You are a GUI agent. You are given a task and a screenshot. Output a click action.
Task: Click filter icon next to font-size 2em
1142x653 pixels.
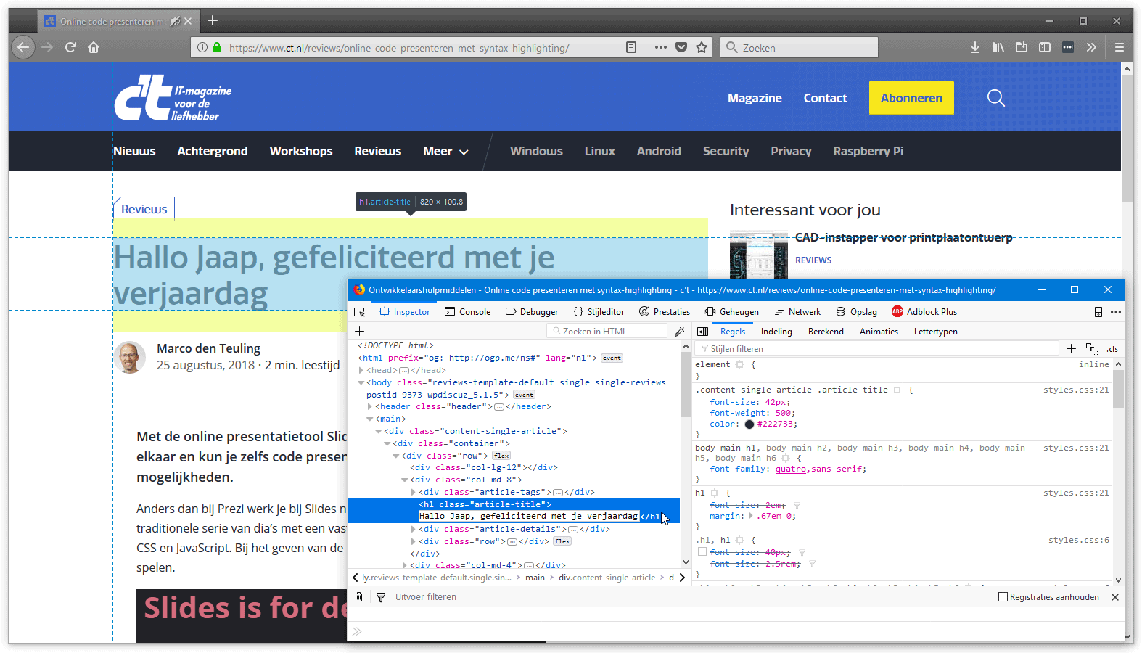[797, 505]
